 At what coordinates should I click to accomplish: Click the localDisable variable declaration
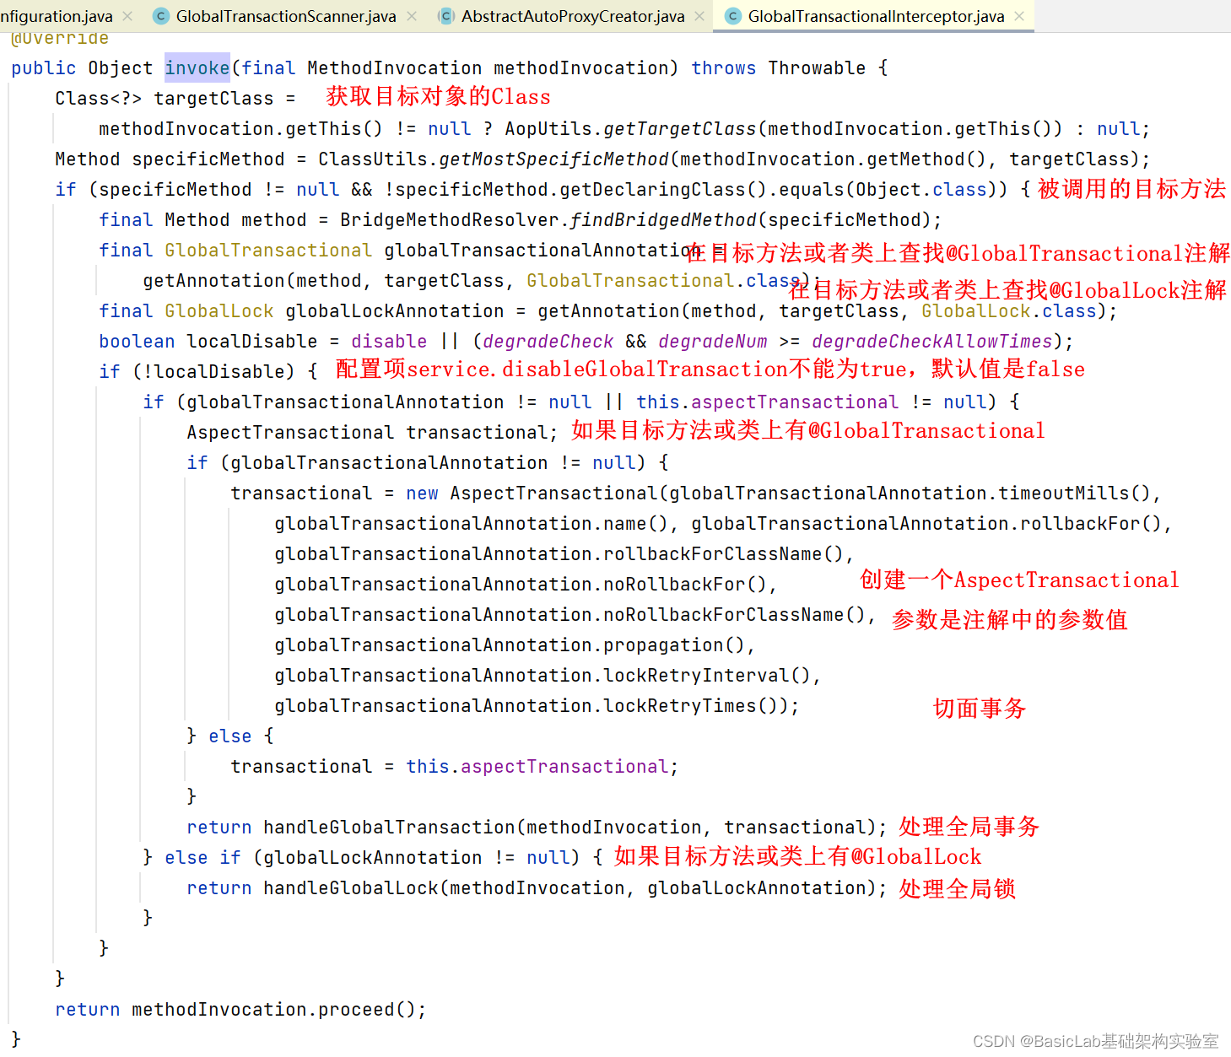click(251, 342)
